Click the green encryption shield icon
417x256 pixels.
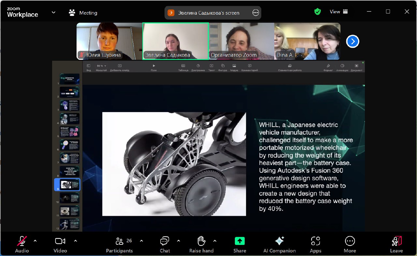click(317, 12)
